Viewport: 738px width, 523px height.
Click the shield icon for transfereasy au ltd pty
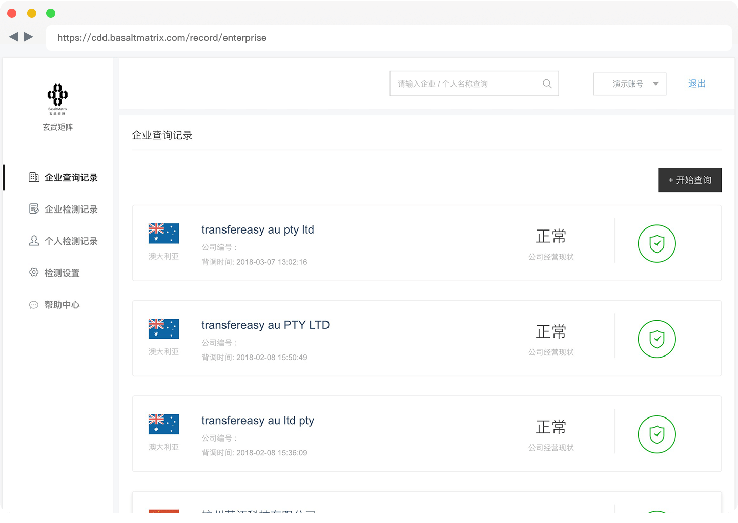[x=657, y=434]
